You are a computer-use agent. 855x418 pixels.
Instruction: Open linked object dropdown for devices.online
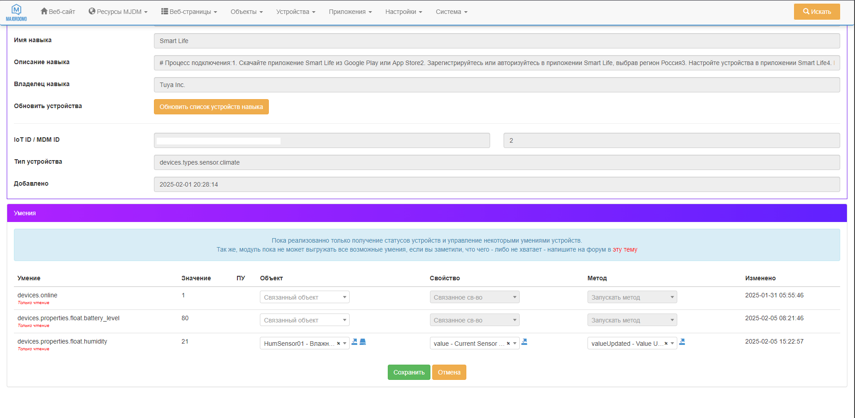point(304,297)
